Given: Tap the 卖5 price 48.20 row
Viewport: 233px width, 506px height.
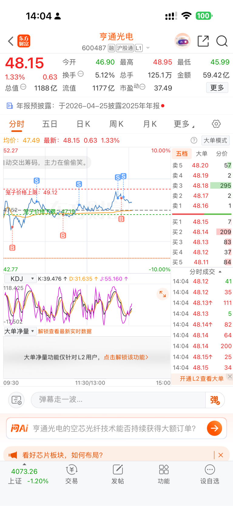Looking at the screenshot, I should pos(202,165).
